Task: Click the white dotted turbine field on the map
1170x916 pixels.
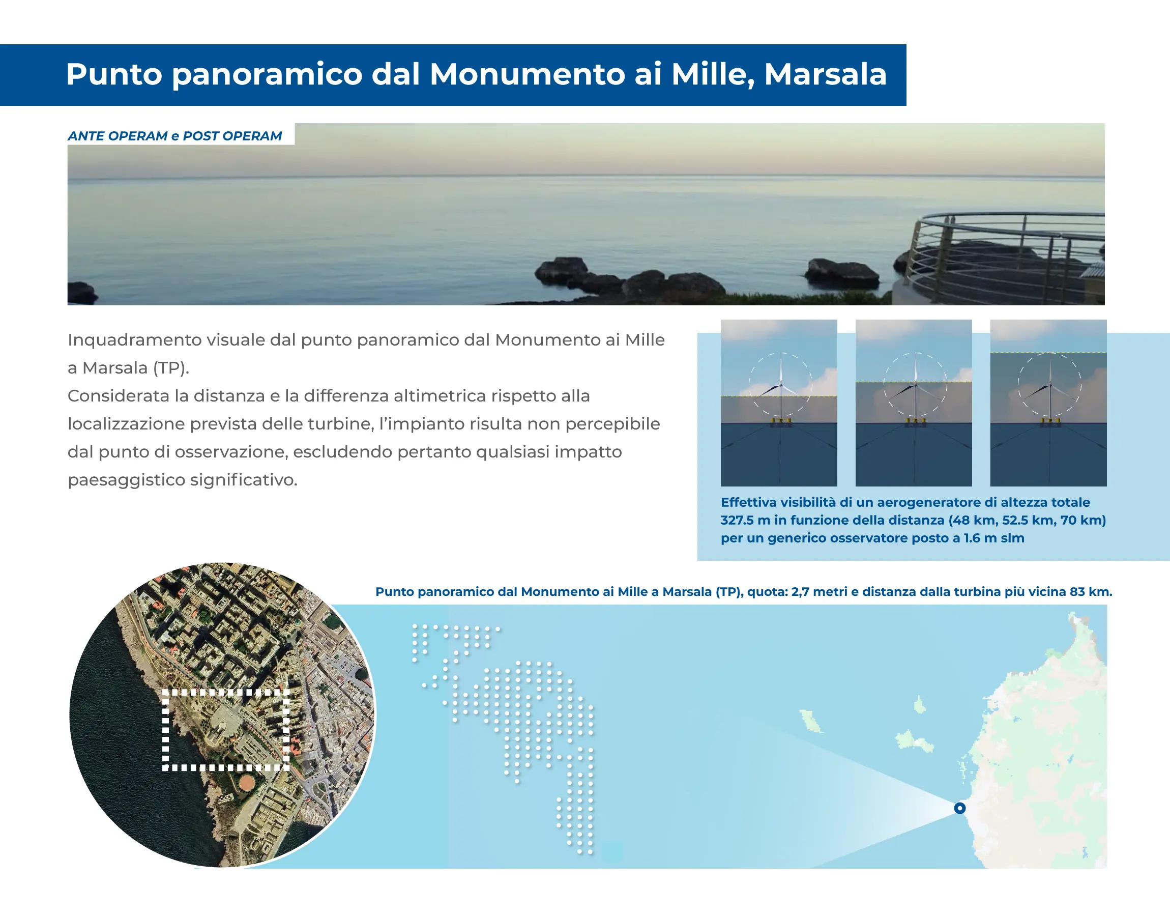Action: tap(504, 739)
